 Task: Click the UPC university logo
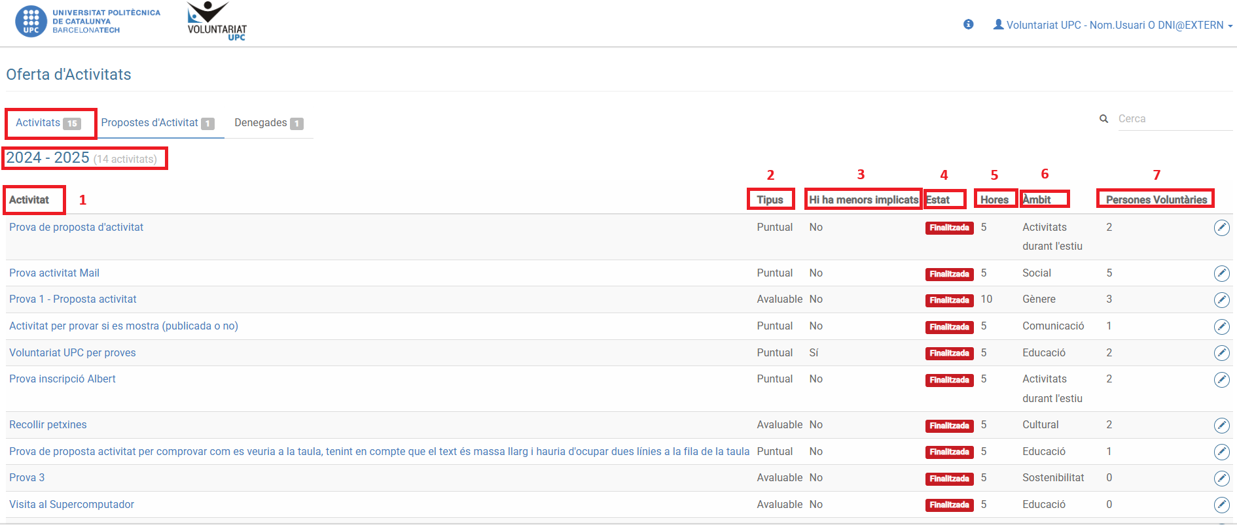(x=88, y=22)
